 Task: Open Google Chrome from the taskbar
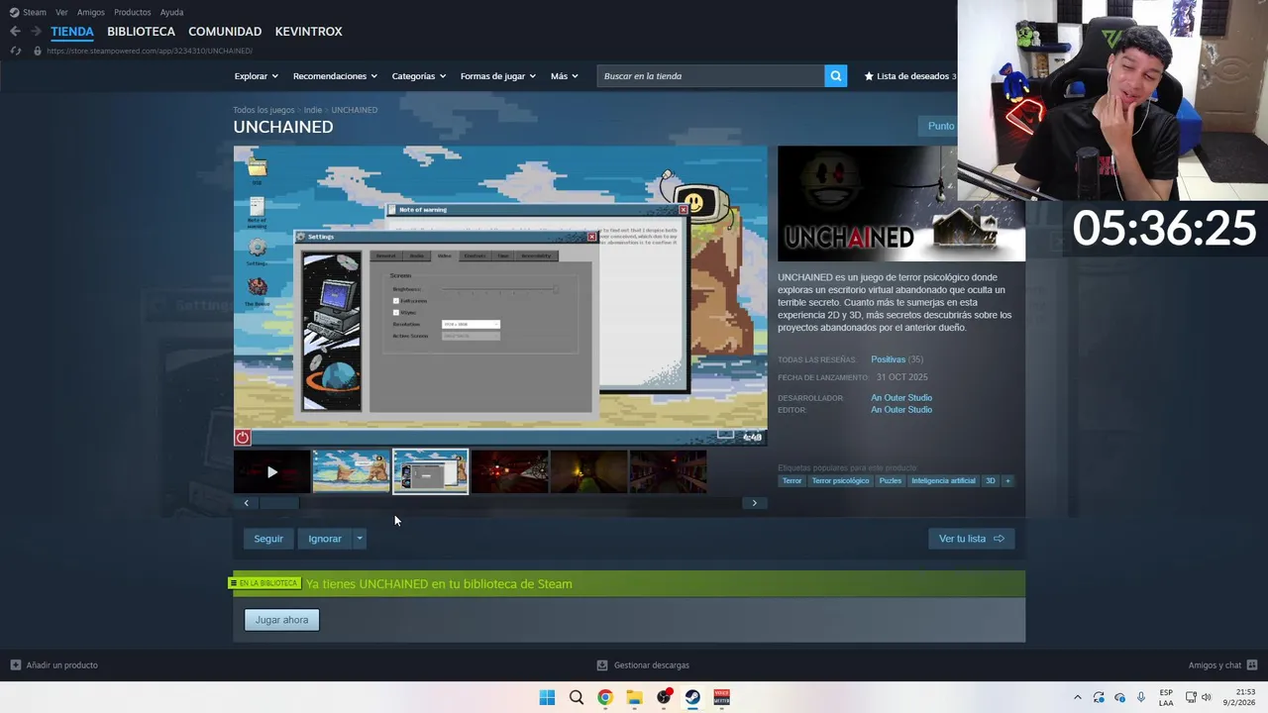tap(604, 697)
